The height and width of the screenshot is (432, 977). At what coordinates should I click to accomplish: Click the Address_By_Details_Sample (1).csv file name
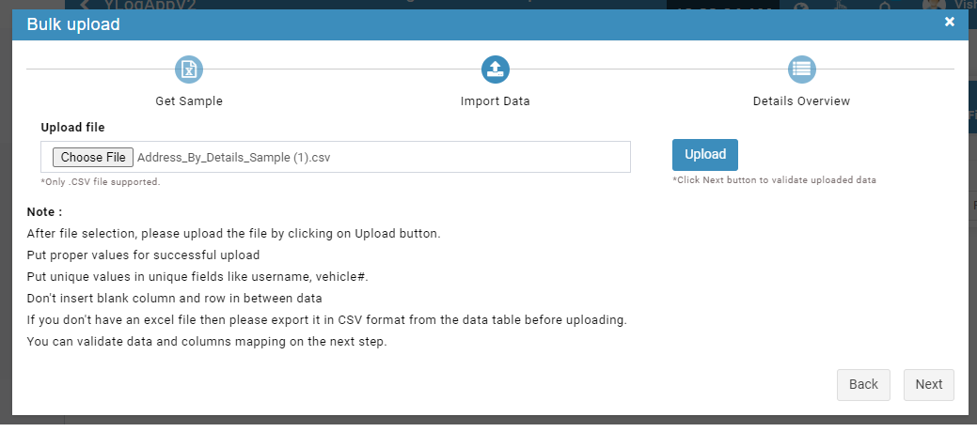(233, 158)
